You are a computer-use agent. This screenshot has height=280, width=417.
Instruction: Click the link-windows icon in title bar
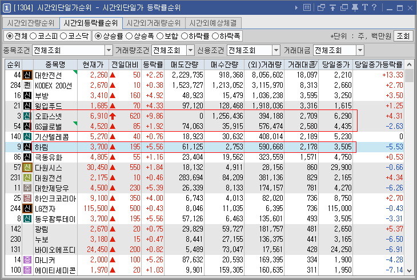pyautogui.click(x=321, y=7)
